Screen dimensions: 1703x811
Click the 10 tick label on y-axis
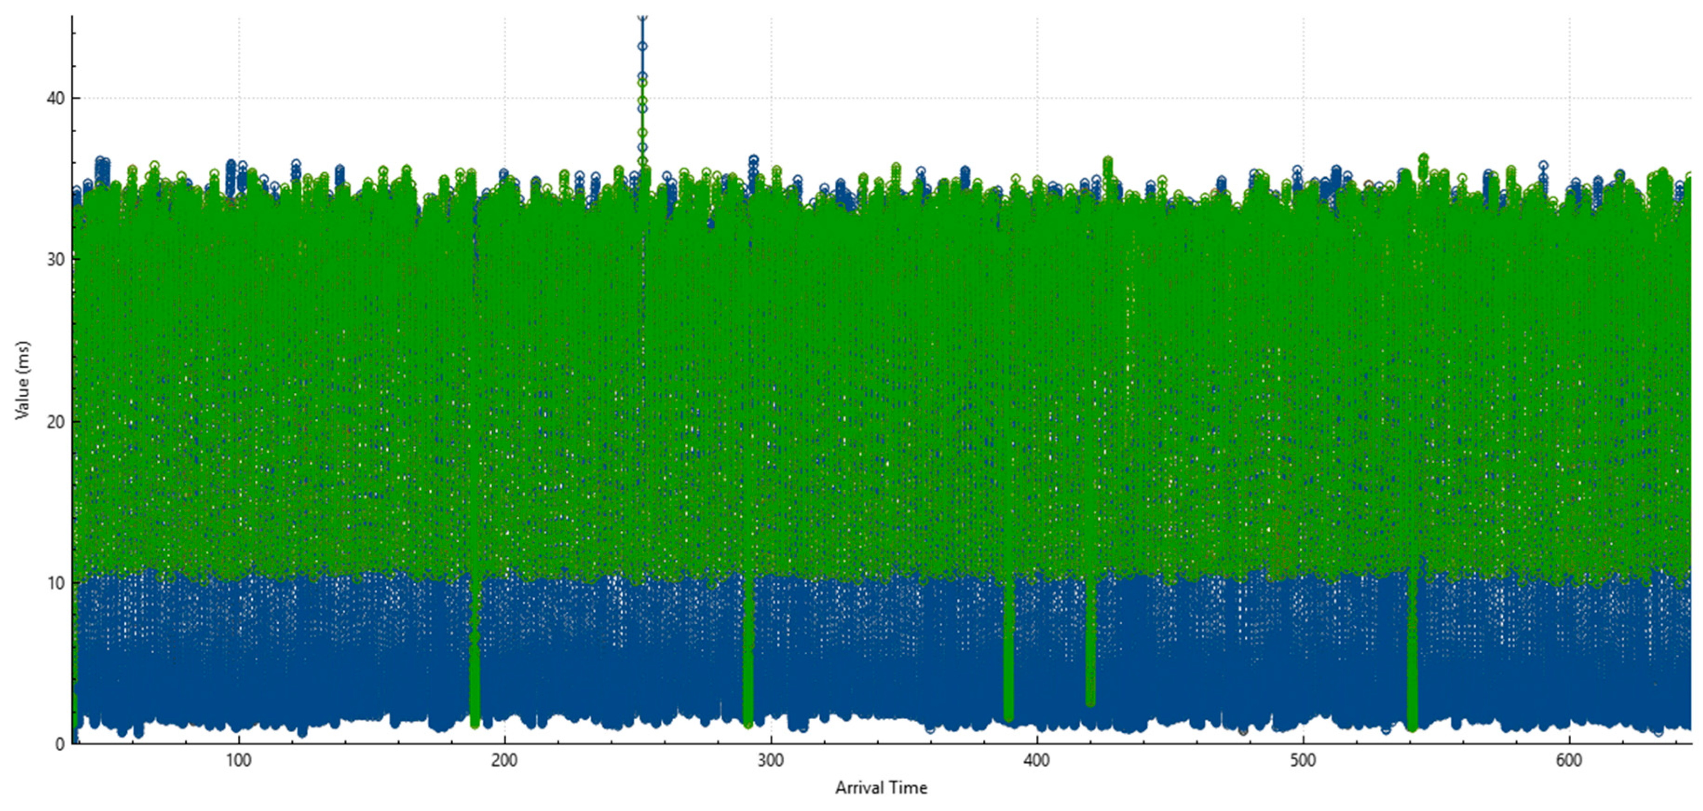click(x=56, y=583)
